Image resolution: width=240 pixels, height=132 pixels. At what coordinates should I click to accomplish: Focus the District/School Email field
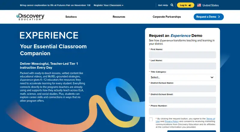182,100
